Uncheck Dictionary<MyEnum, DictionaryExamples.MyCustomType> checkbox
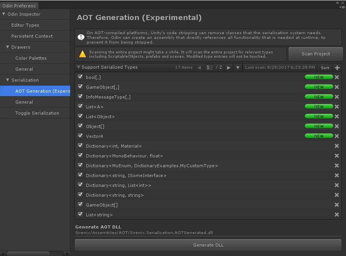 (80, 165)
